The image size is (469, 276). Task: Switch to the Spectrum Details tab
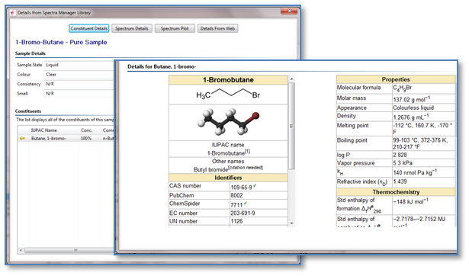[132, 28]
